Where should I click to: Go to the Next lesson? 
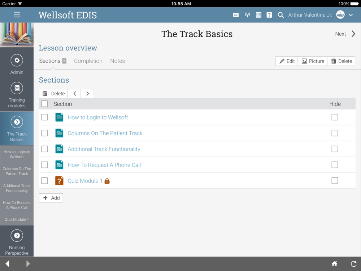point(345,34)
